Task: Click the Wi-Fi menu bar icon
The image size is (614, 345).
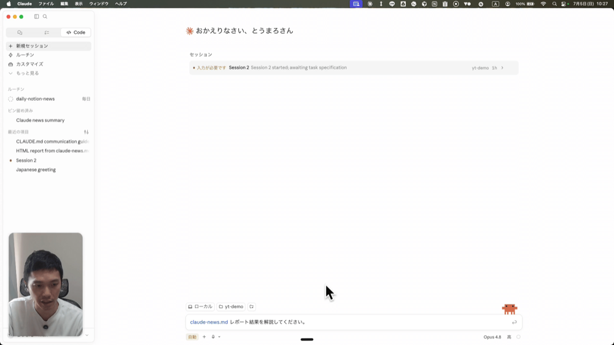Action: tap(543, 4)
